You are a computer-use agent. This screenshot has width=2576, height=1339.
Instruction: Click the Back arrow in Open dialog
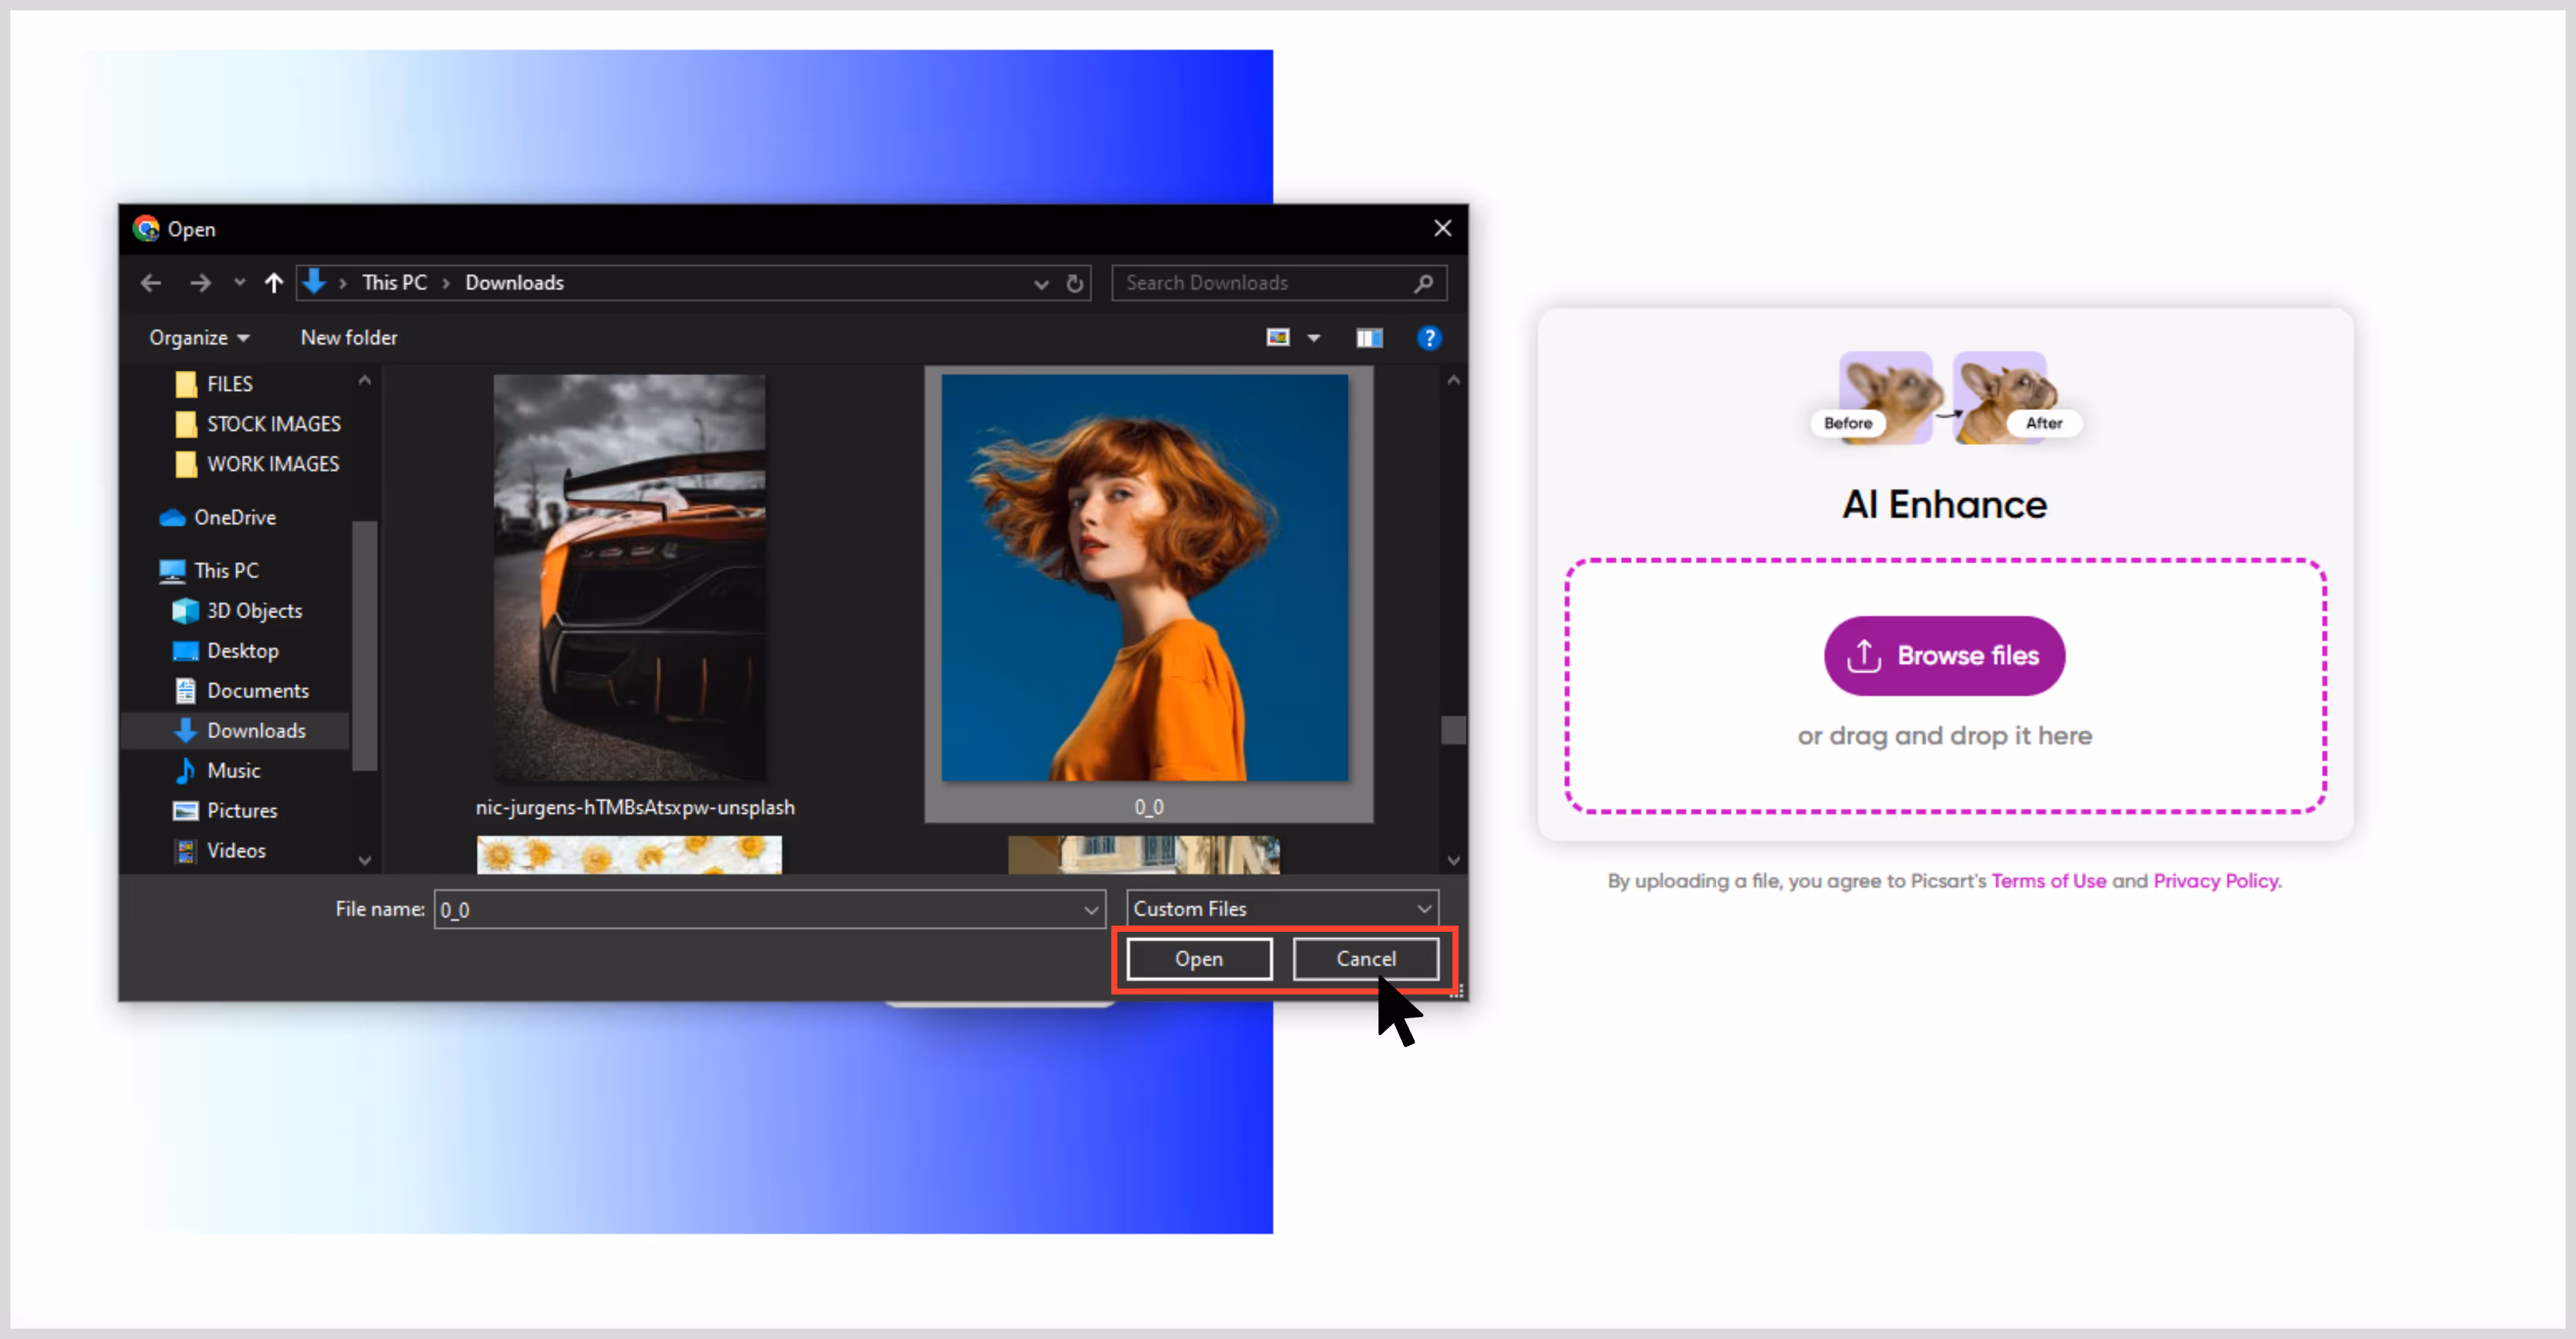[x=151, y=283]
